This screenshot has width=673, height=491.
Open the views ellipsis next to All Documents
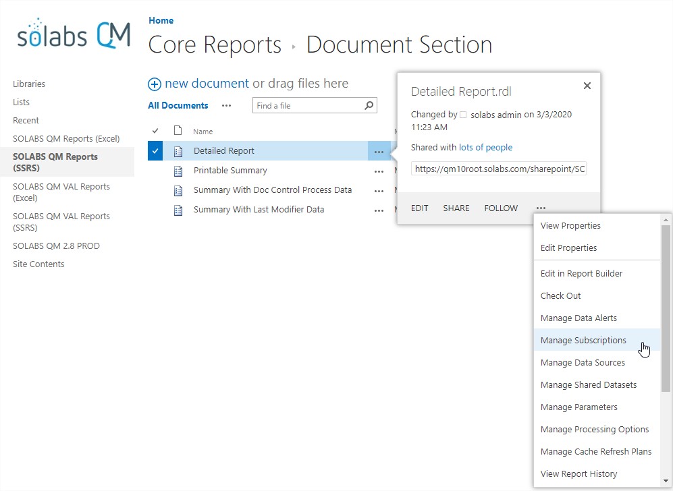tap(227, 105)
